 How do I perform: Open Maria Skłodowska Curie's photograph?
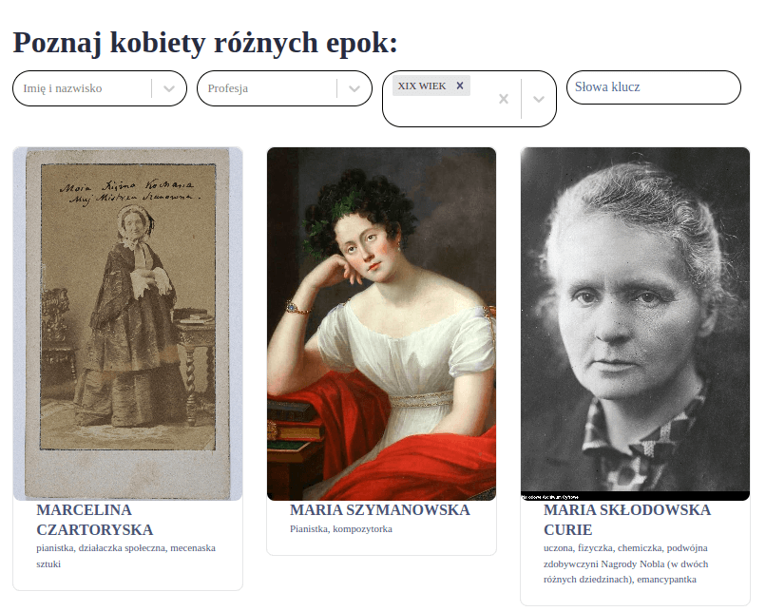point(635,323)
